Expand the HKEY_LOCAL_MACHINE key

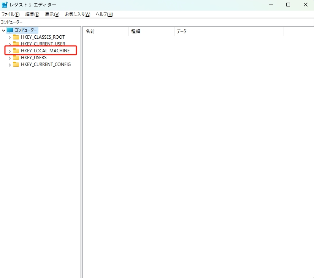[x=10, y=51]
